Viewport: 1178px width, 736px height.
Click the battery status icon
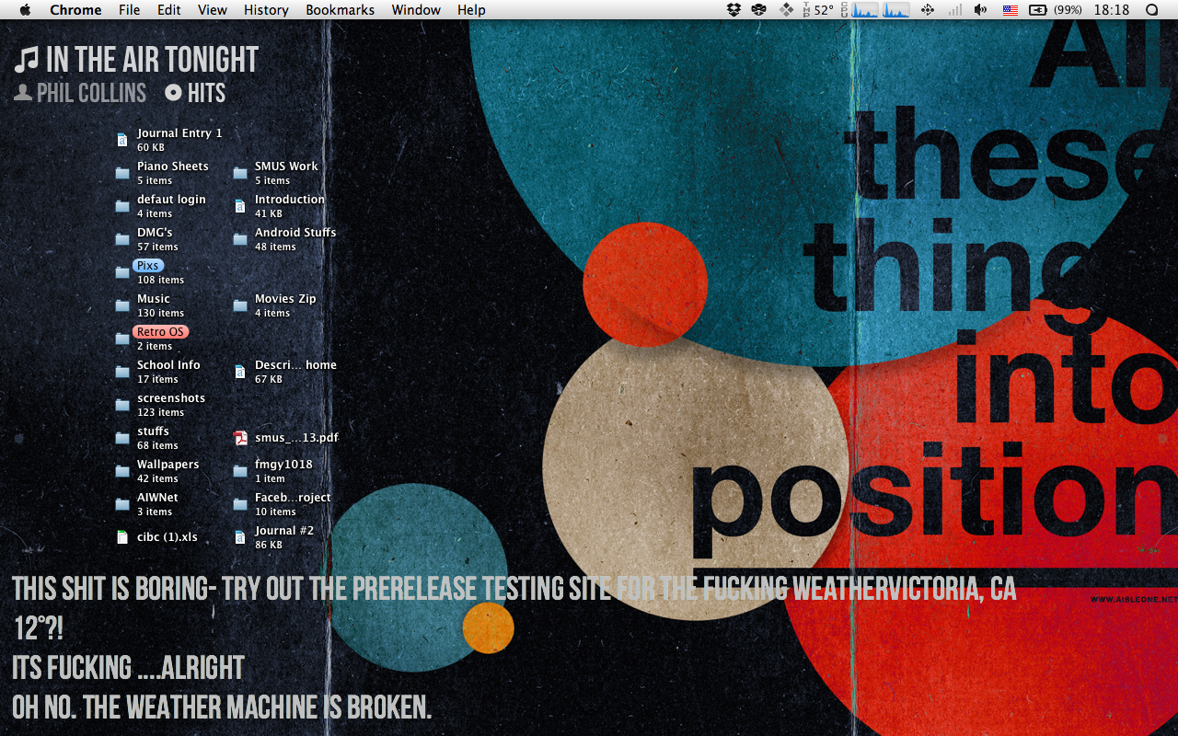1038,10
